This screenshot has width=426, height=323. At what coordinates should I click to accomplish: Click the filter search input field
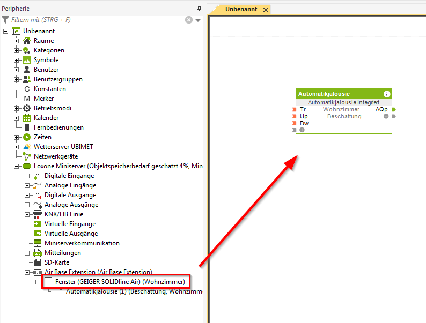pos(97,20)
